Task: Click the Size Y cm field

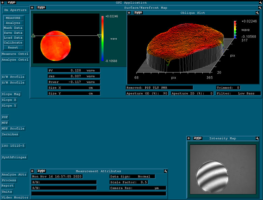Action: 74,93
